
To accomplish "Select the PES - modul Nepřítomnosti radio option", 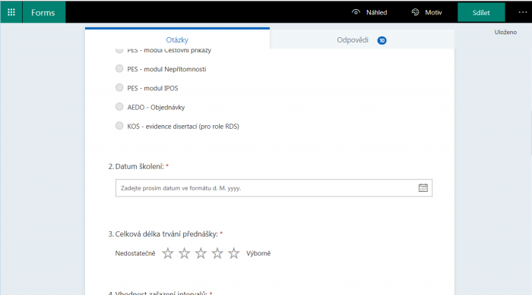I will point(119,69).
